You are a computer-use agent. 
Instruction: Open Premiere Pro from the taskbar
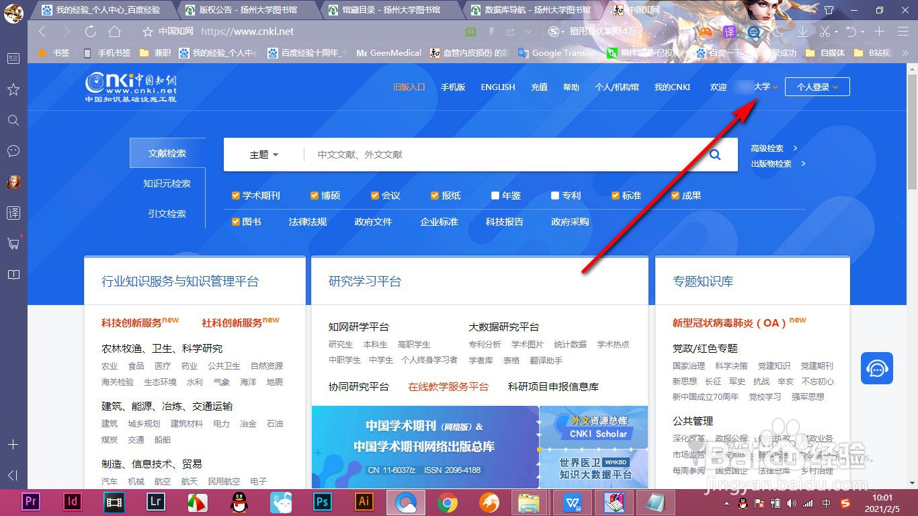point(30,502)
